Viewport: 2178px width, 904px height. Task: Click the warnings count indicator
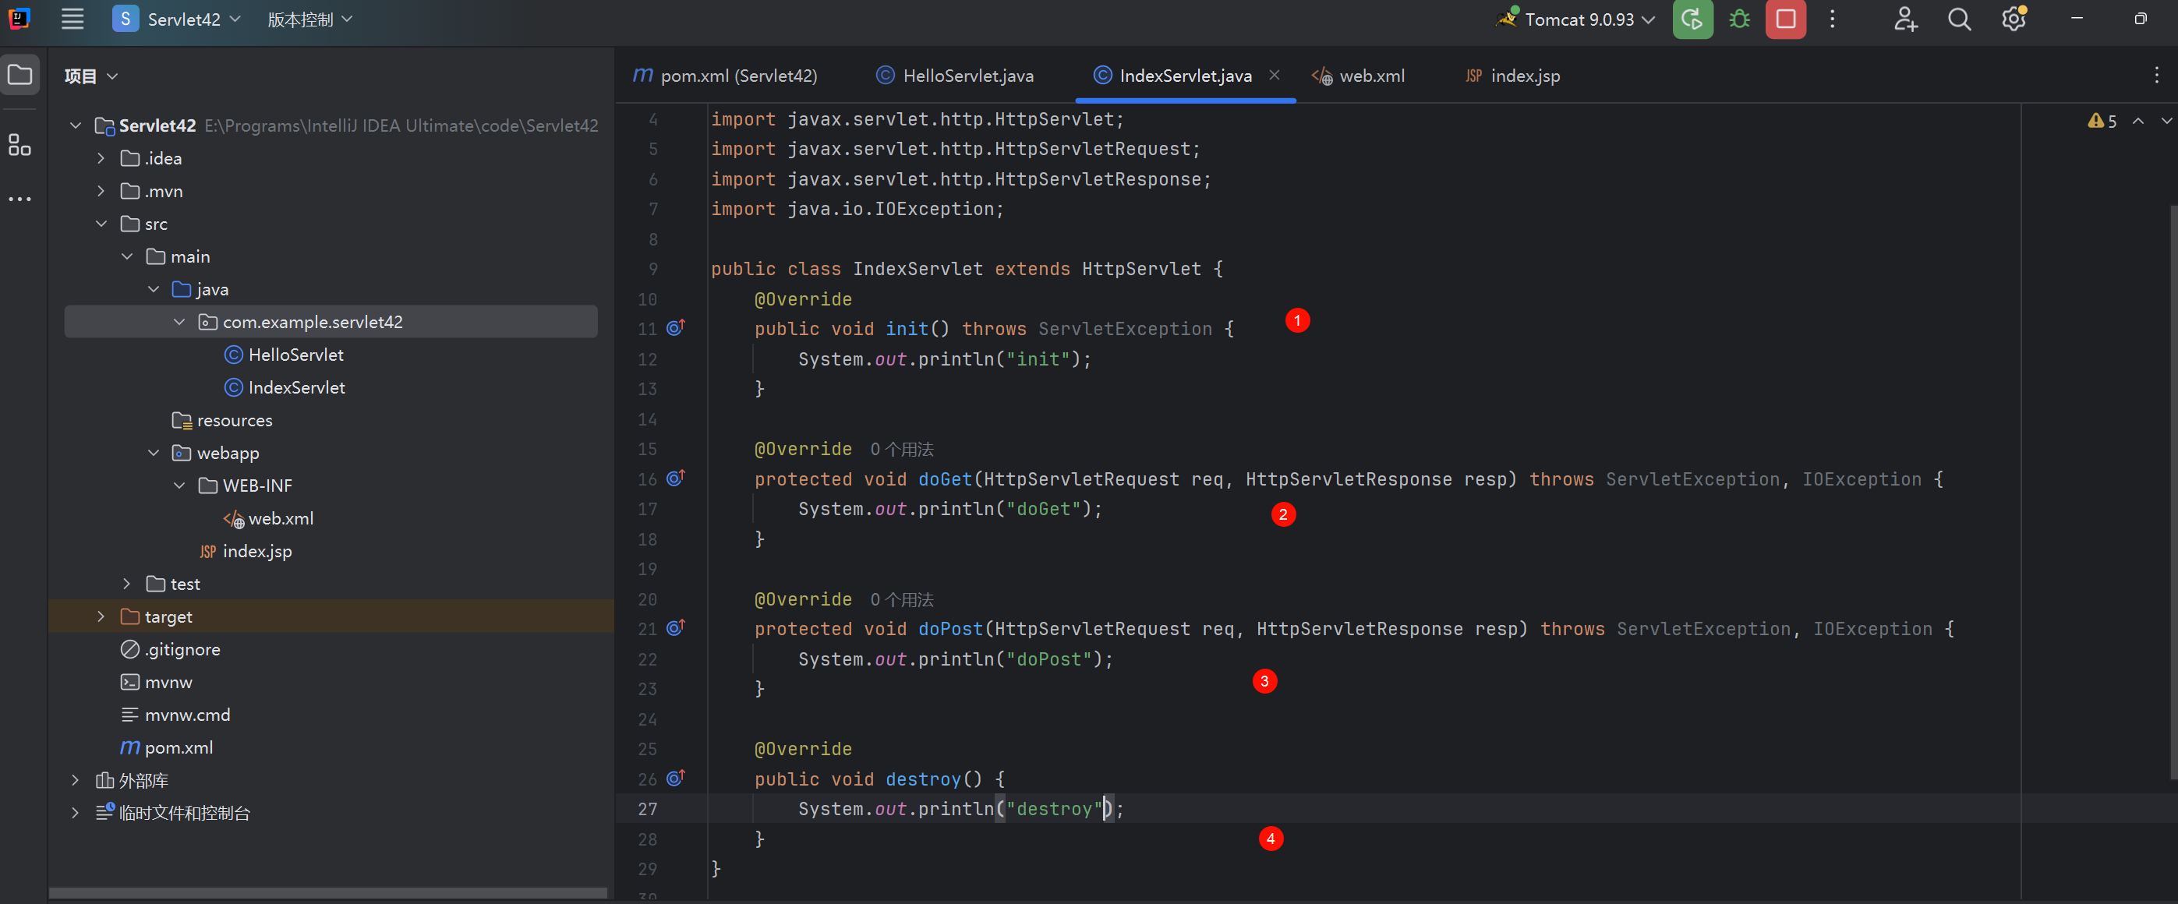pos(2102,121)
